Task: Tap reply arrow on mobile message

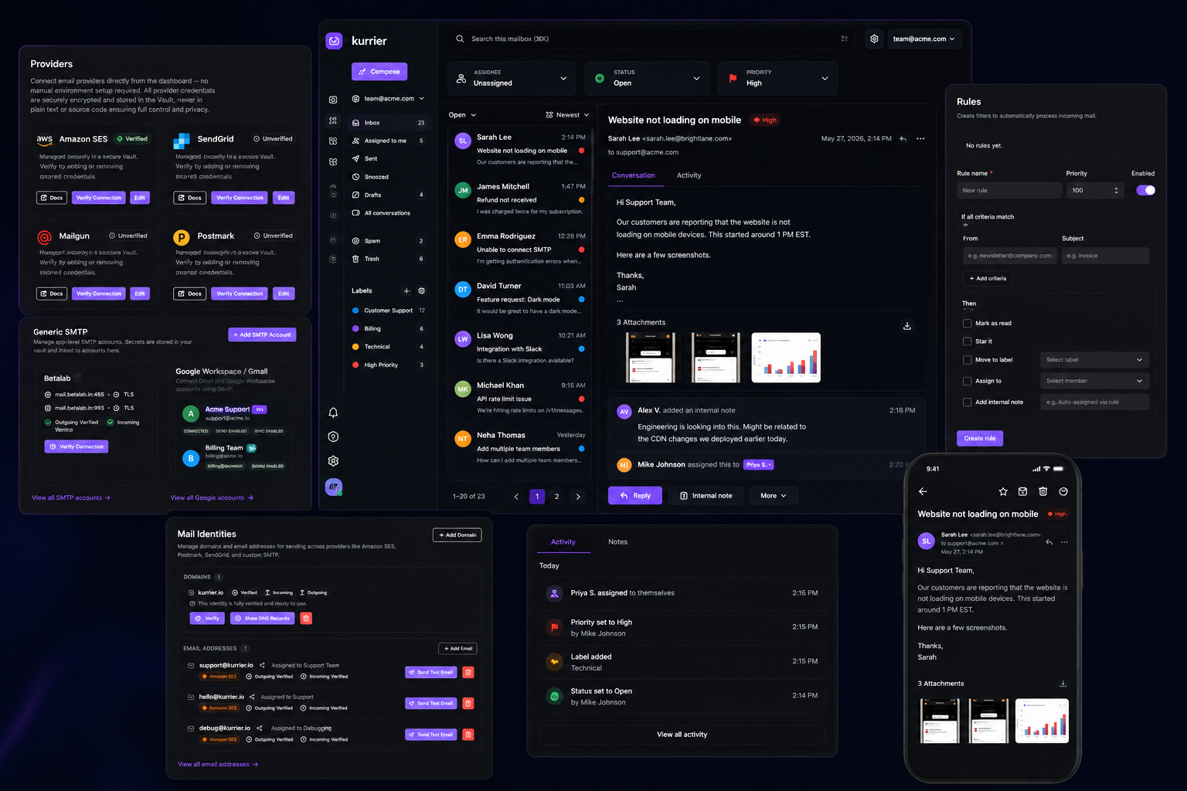Action: [x=1049, y=542]
